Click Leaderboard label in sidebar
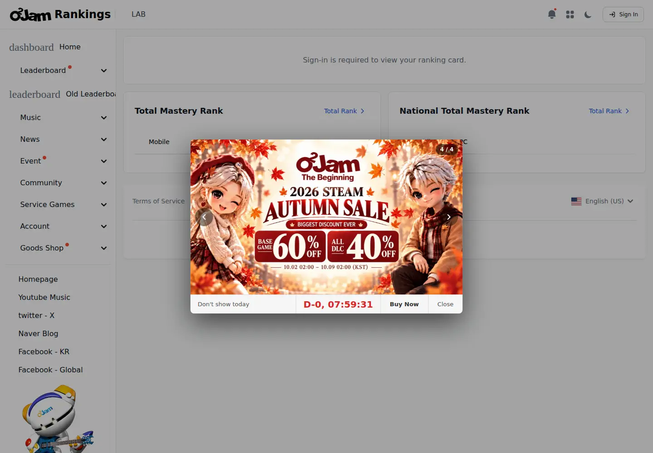The width and height of the screenshot is (653, 453). [43, 70]
